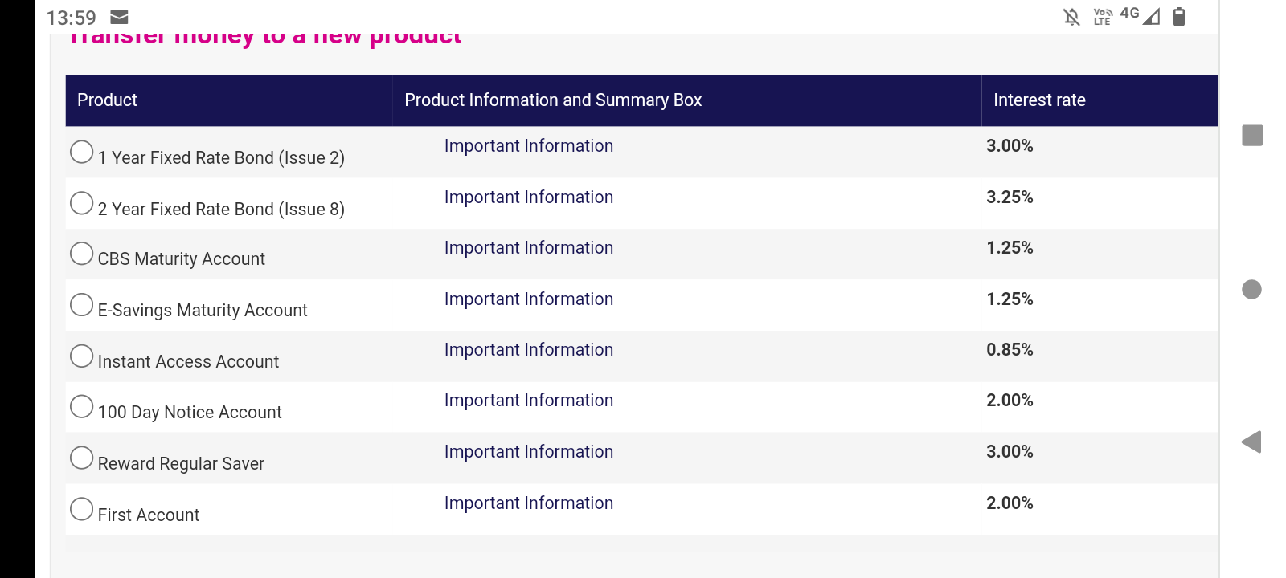
Task: Select 2 Year Fixed Rate Bond radio button
Action: click(x=81, y=203)
